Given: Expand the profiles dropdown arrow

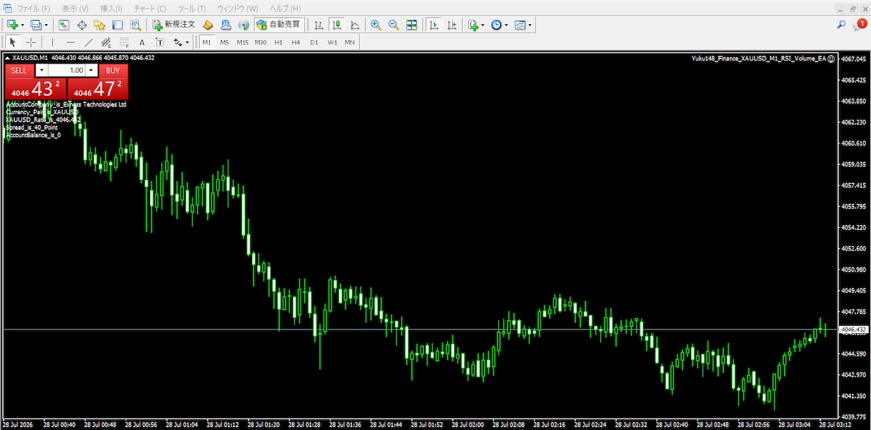Looking at the screenshot, I should pyautogui.click(x=45, y=25).
